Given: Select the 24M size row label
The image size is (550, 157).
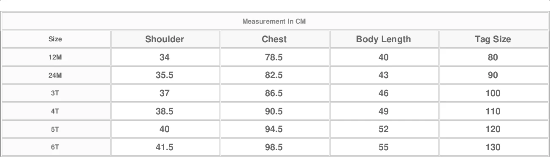Looking at the screenshot, I should click(x=55, y=75).
